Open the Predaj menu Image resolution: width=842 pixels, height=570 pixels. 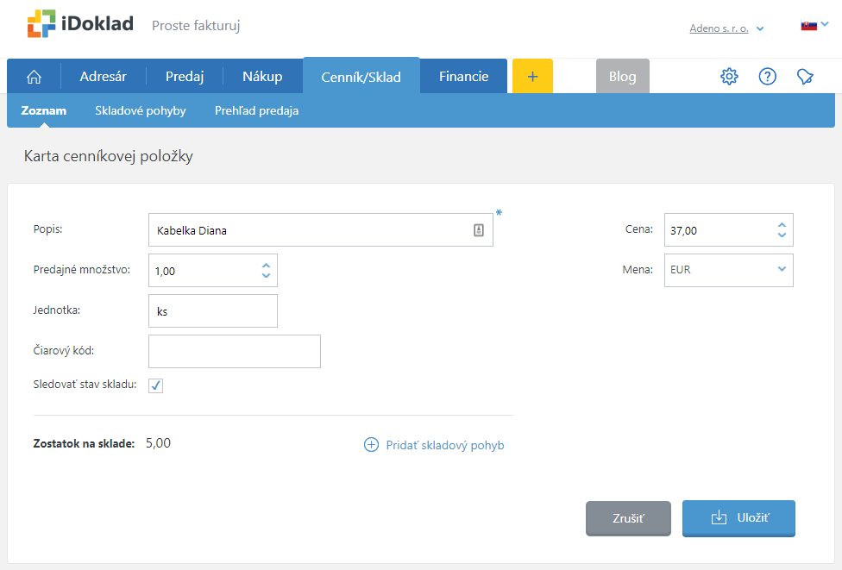click(x=185, y=77)
